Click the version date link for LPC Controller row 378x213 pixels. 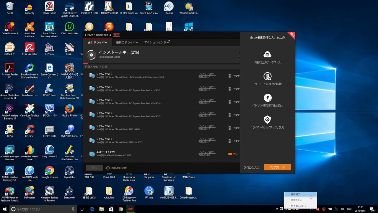(x=207, y=76)
